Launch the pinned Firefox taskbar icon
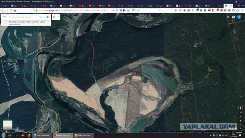The image size is (245, 138). point(29,135)
